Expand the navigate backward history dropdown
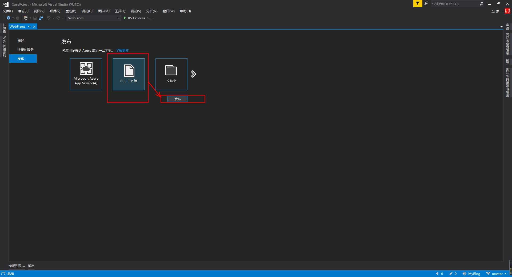The height and width of the screenshot is (277, 512). [13, 18]
